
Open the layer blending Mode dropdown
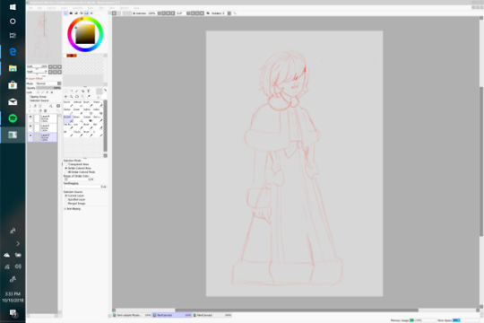point(48,83)
